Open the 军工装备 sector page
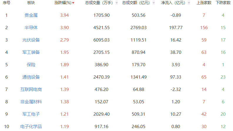 coord(31,52)
